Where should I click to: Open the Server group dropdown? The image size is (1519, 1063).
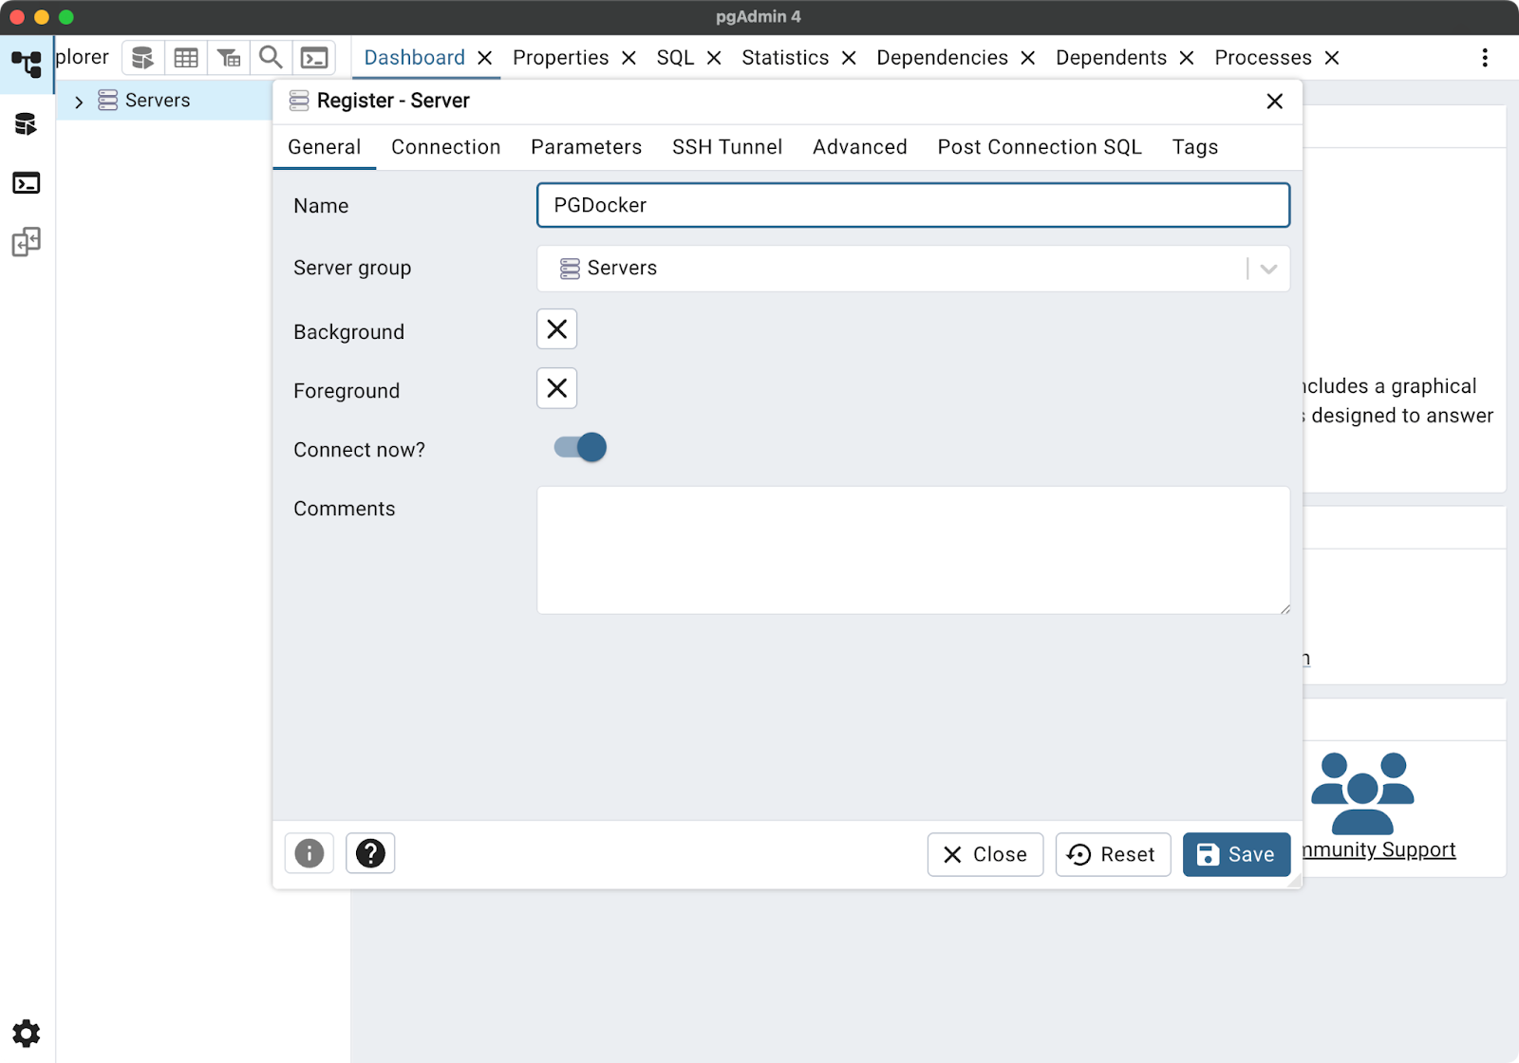pos(913,269)
